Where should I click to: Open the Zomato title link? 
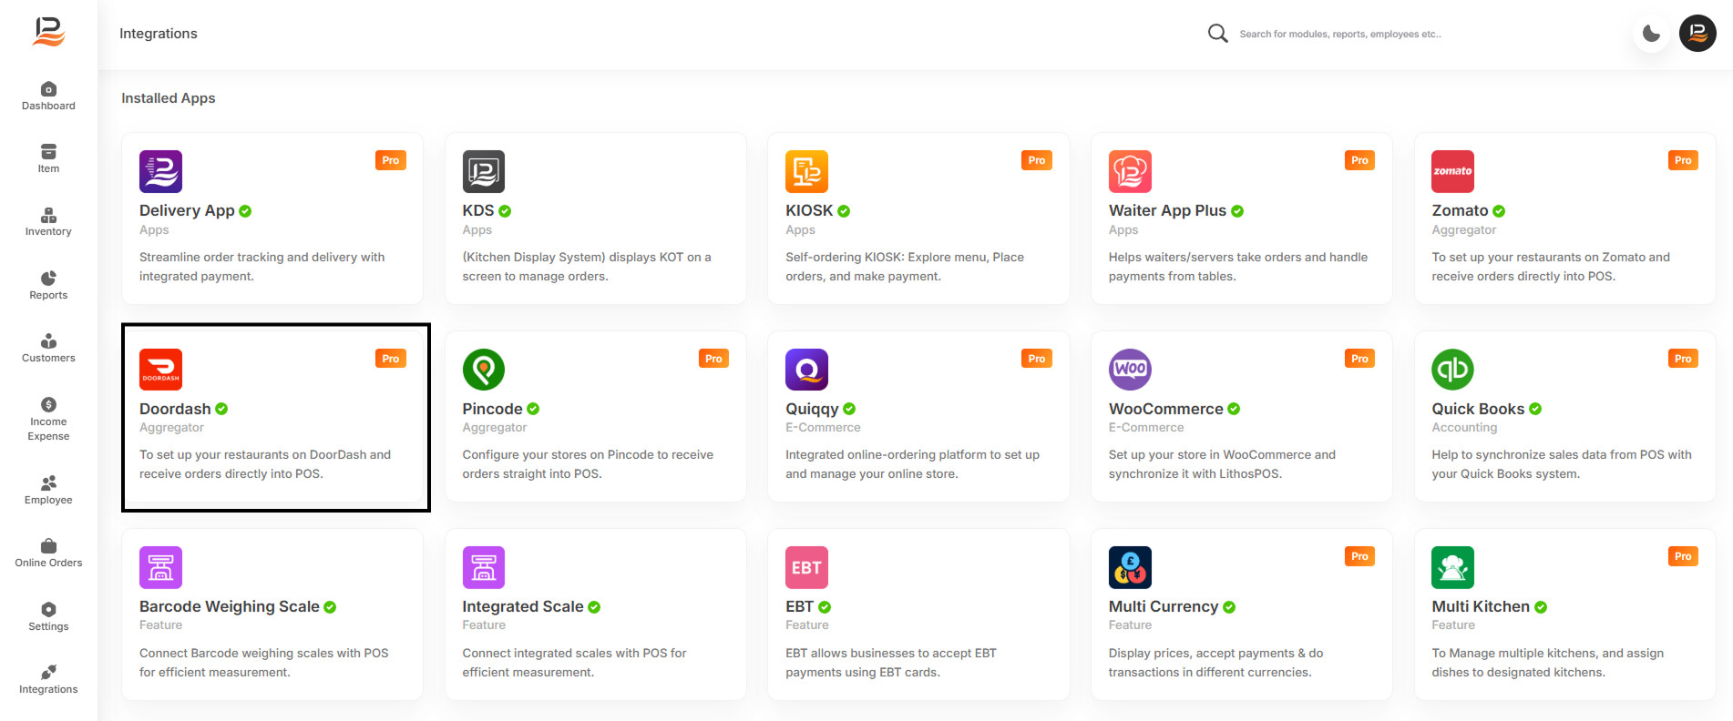click(1460, 210)
